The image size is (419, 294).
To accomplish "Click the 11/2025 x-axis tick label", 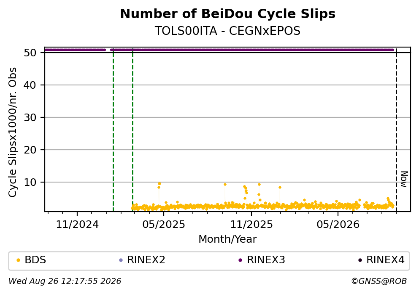I will (x=251, y=225).
